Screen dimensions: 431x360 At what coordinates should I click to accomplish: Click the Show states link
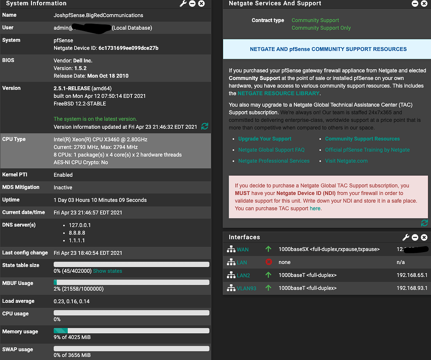(107, 271)
